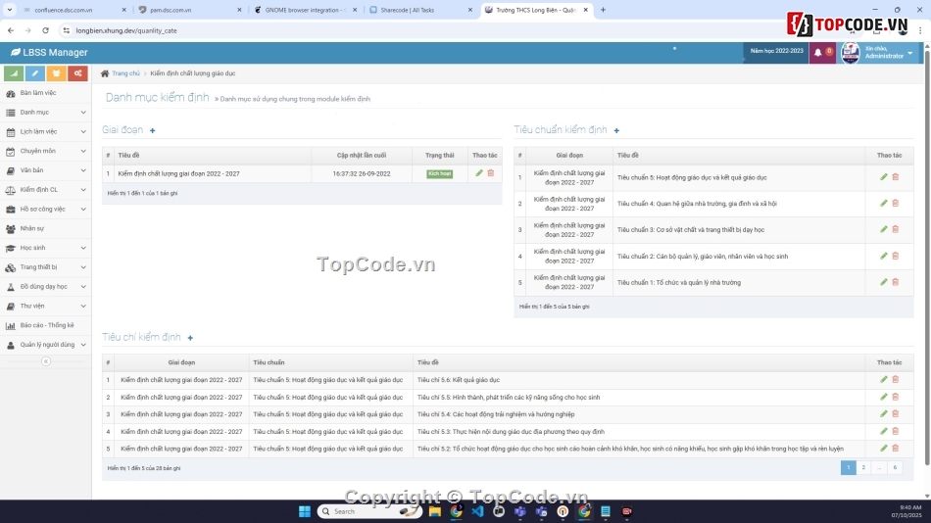Click the notification bell icon
This screenshot has height=523, width=931.
point(818,53)
